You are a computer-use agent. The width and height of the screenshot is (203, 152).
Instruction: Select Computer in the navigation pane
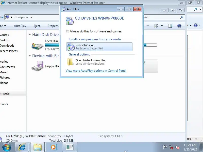13,93
